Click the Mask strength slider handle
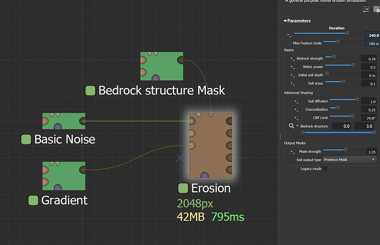Screen dimensions: 380x245 [x=345, y=150]
